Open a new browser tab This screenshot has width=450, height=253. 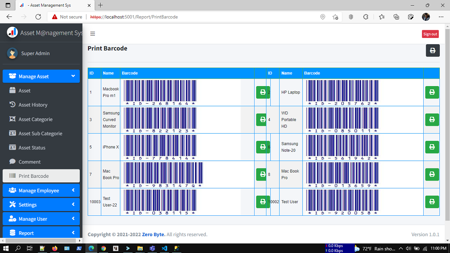tap(101, 5)
